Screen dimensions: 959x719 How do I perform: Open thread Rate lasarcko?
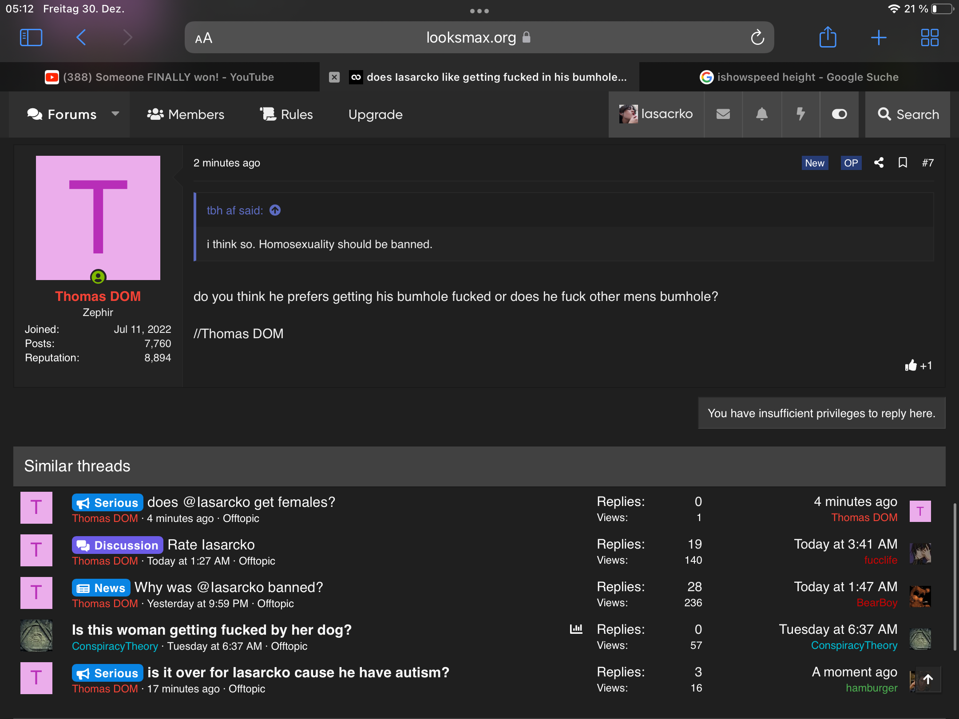tap(211, 545)
